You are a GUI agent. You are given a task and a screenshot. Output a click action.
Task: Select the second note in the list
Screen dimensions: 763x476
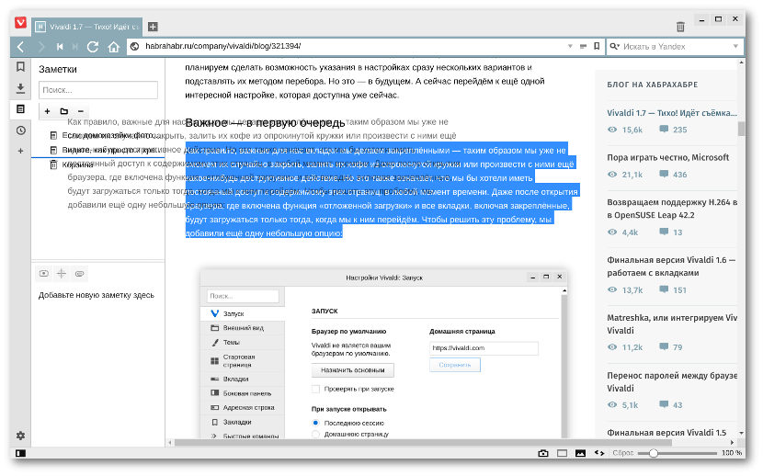click(103, 150)
